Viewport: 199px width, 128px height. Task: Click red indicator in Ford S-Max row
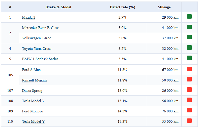click(x=189, y=69)
